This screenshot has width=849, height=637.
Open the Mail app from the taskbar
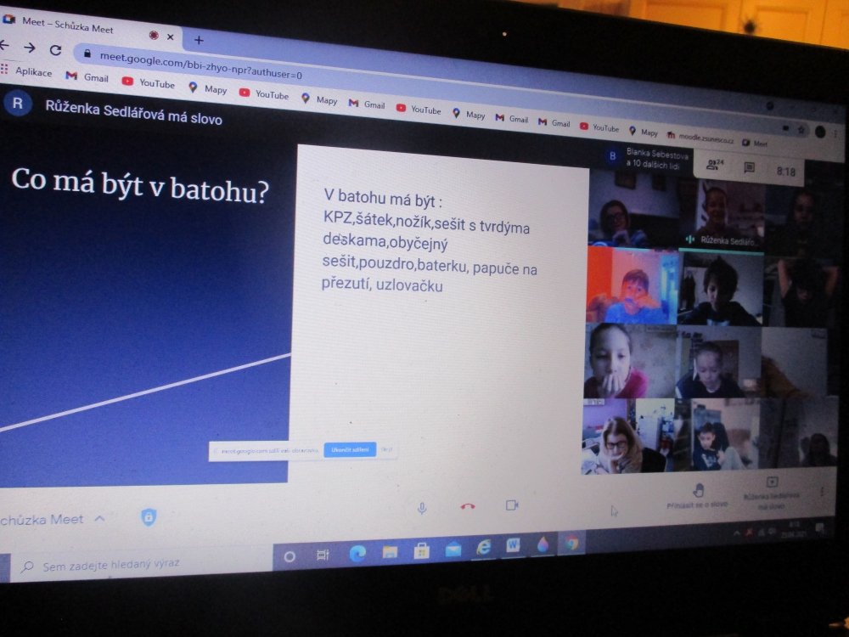click(x=453, y=550)
